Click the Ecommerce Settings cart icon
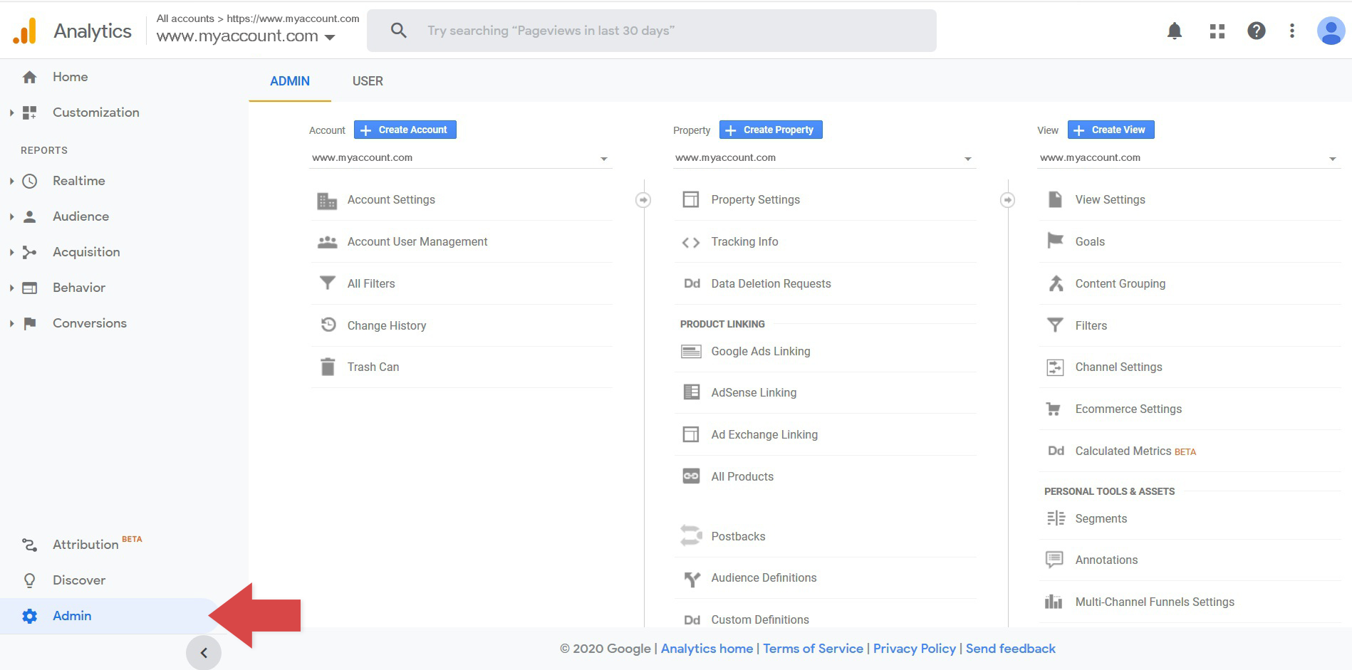This screenshot has width=1352, height=670. point(1054,409)
